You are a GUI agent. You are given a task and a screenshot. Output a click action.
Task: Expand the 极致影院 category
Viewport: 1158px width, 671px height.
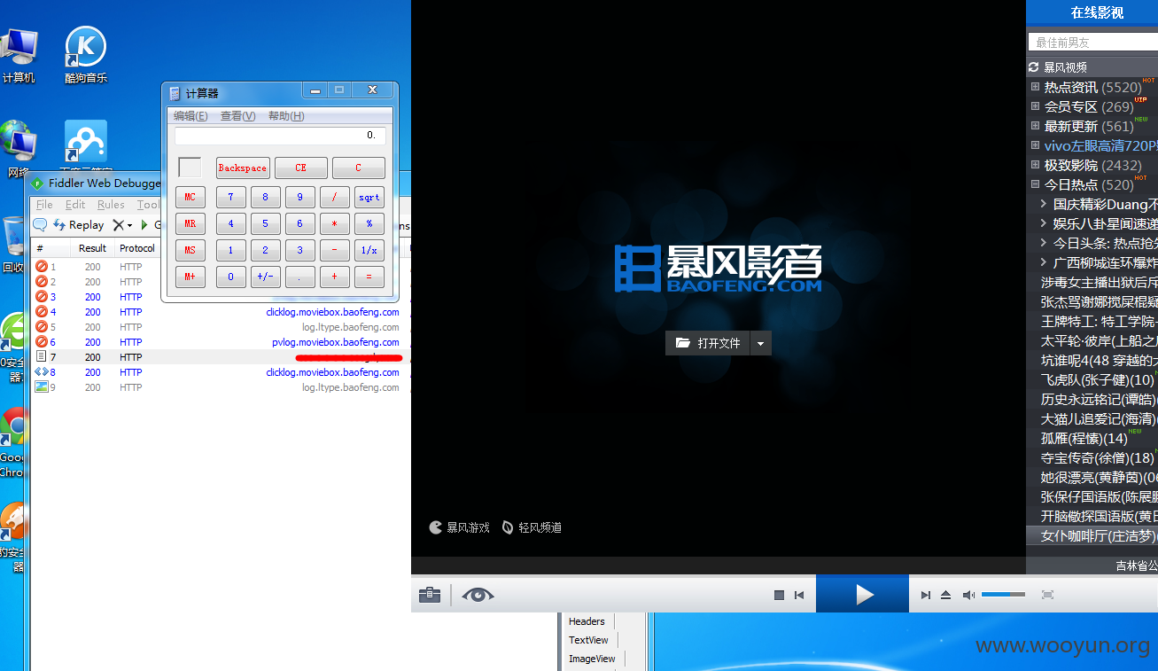tap(1035, 165)
